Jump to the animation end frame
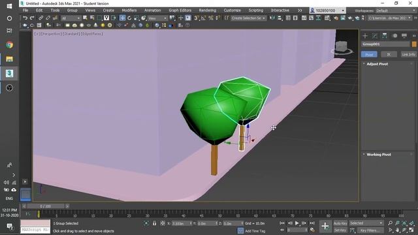Screen dimensions: 418x235 (x=312, y=223)
